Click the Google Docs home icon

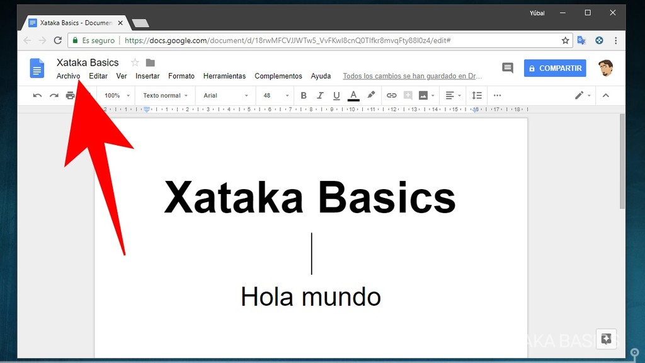click(x=37, y=68)
